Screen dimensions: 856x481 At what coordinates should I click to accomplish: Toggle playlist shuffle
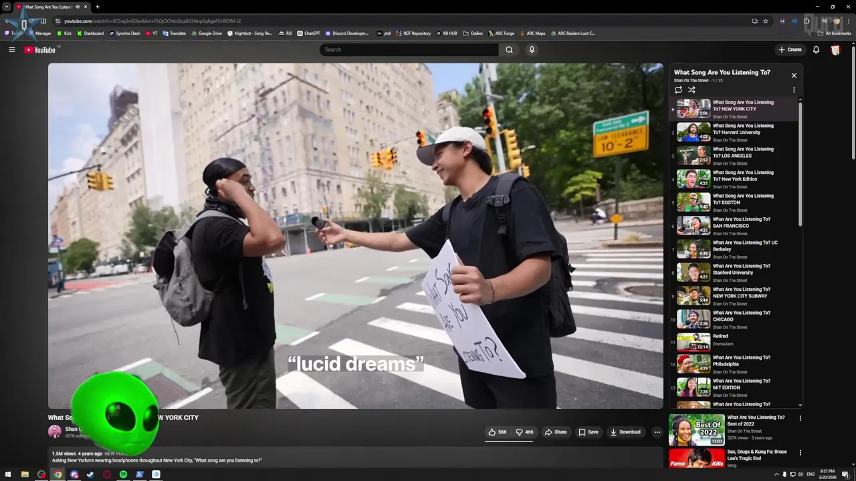click(x=691, y=90)
